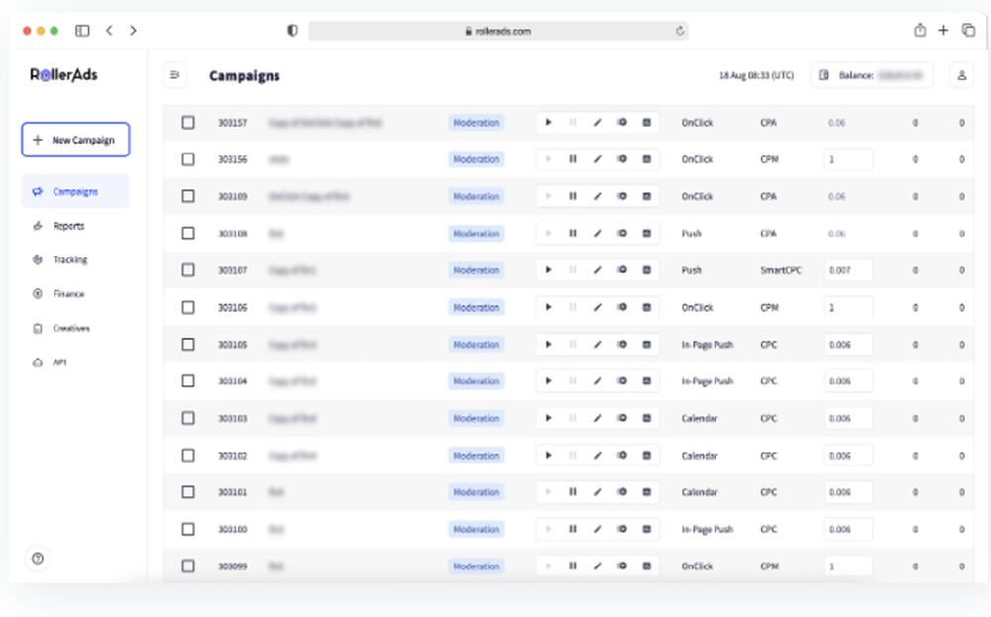
Task: Open the duplicate/settings icon for campaign 303107
Action: 645,270
